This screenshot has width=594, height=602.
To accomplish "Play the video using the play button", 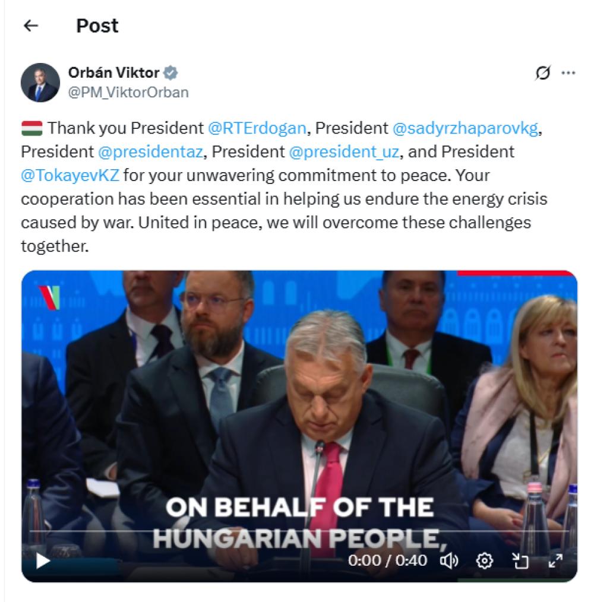I will click(43, 561).
